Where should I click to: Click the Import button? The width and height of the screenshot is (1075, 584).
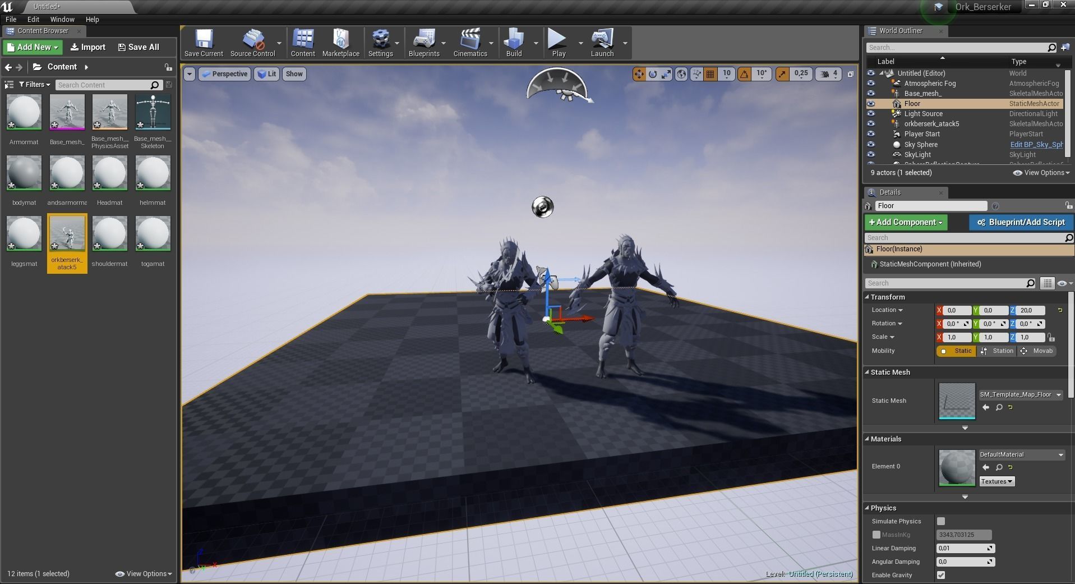[x=88, y=47]
